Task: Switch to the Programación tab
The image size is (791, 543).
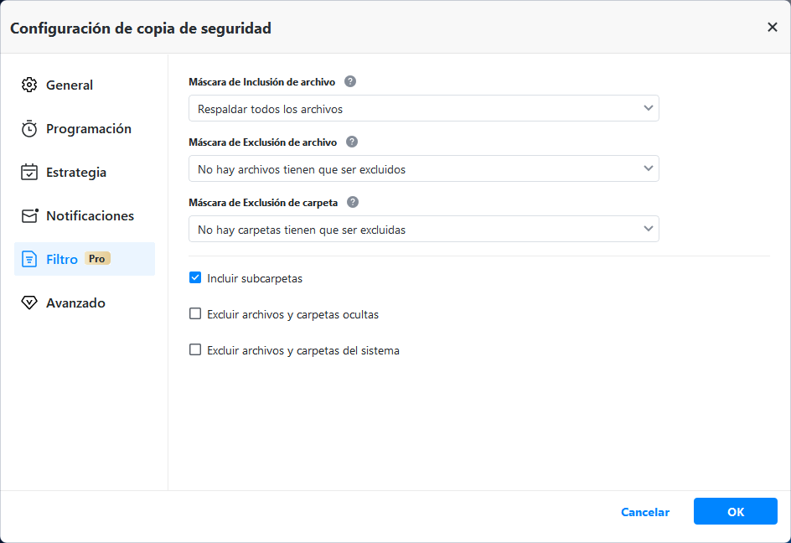Action: coord(88,129)
